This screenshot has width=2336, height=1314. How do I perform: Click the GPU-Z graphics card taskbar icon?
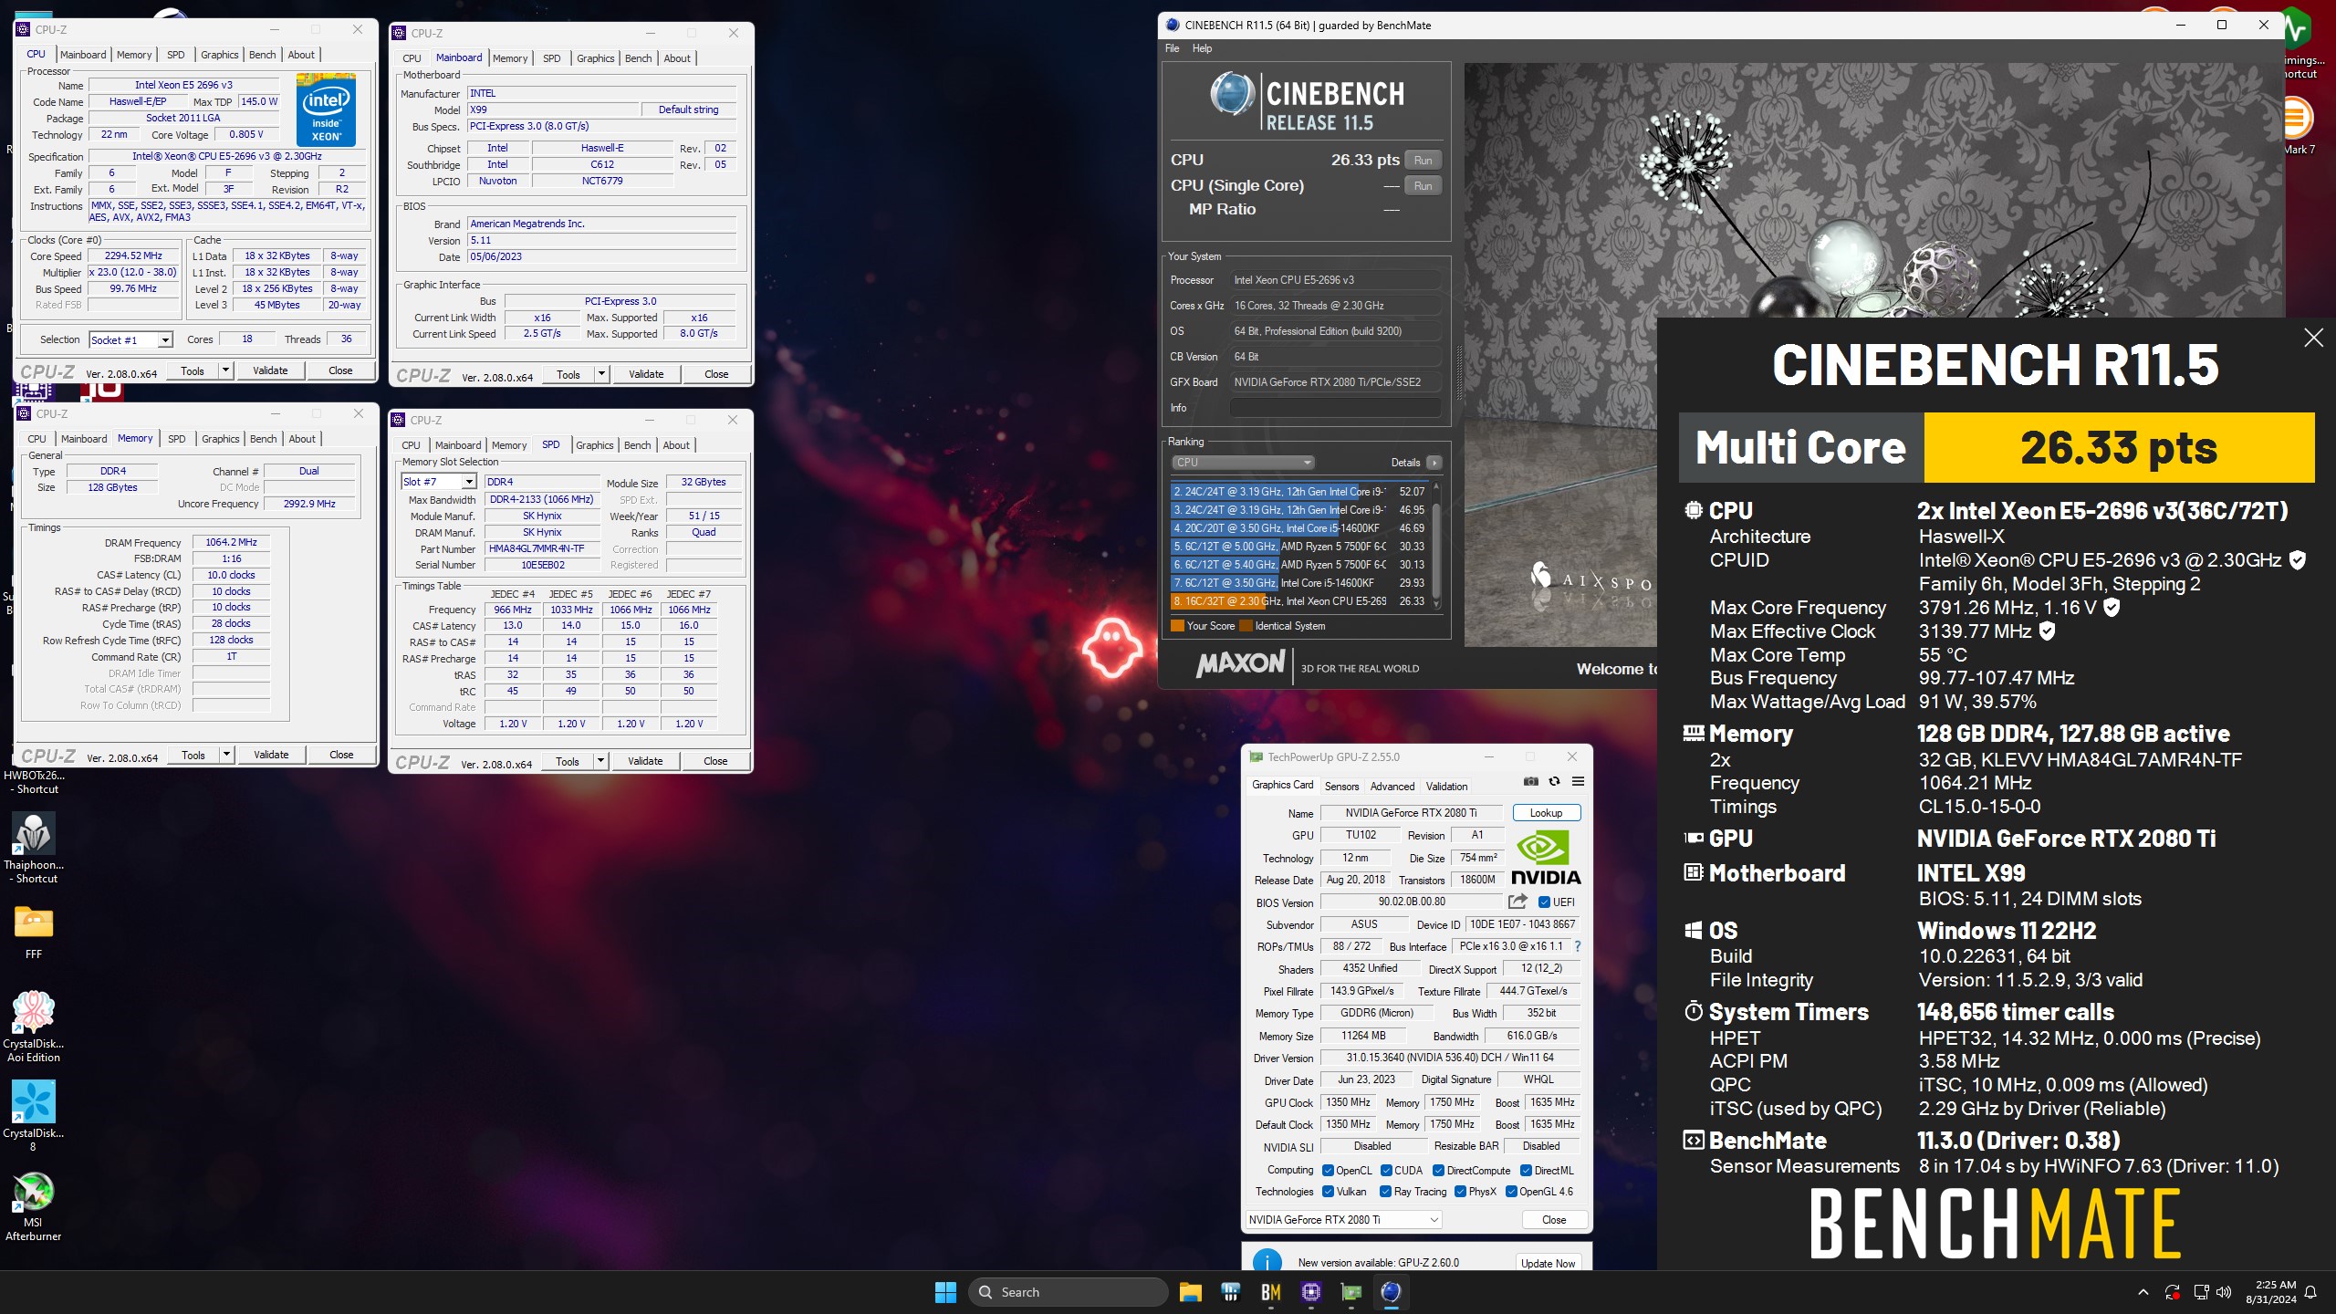pos(1351,1292)
